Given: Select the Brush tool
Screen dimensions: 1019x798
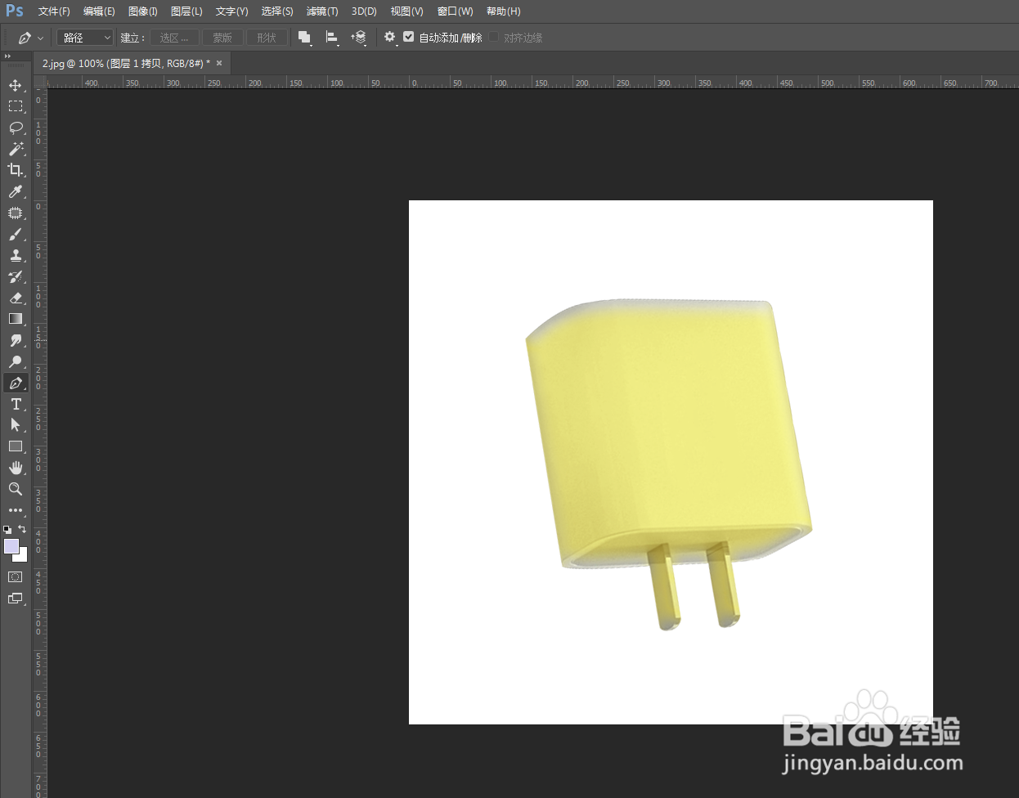Looking at the screenshot, I should [x=16, y=234].
